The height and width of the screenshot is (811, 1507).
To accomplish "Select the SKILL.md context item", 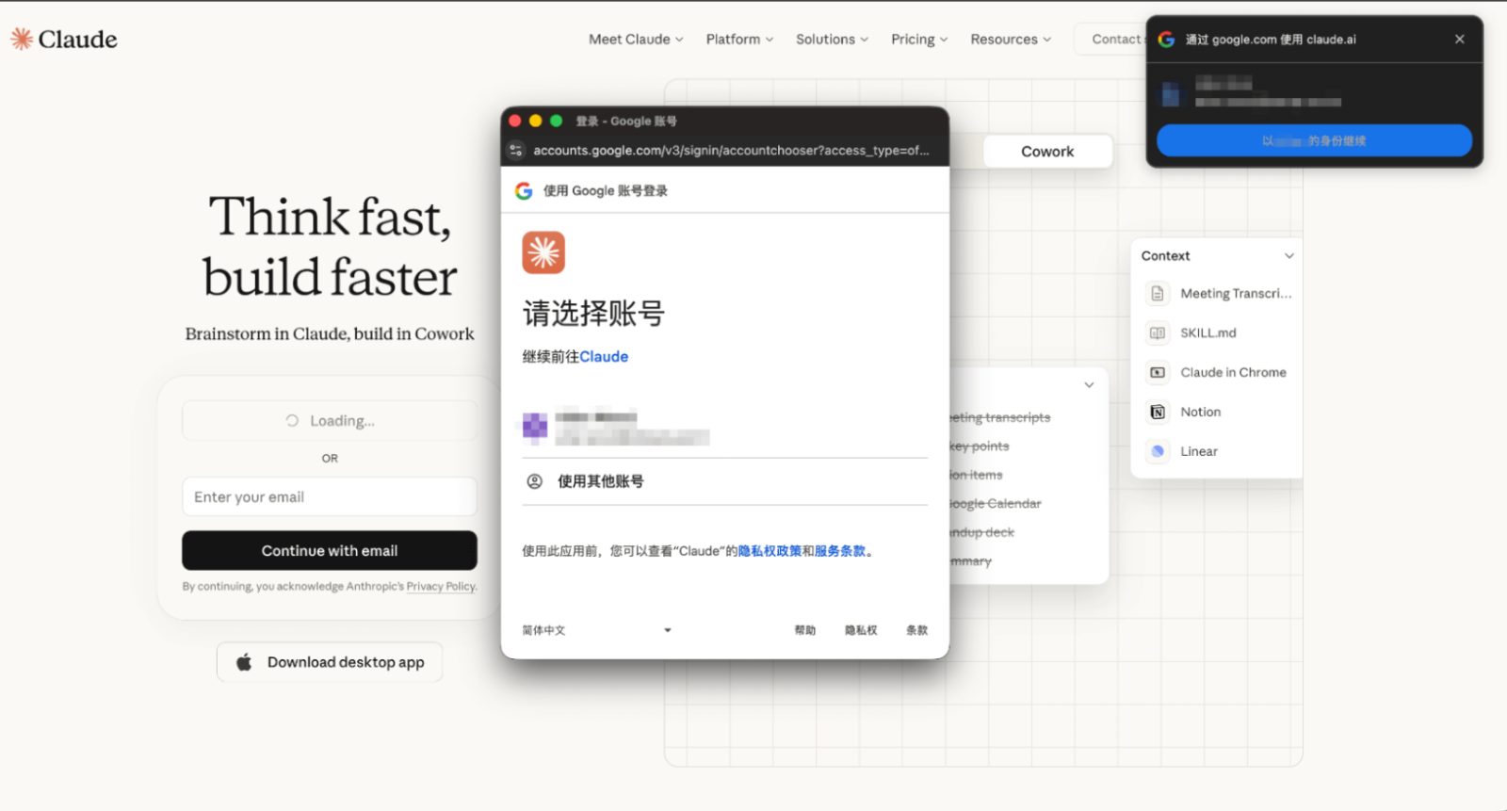I will 1218,333.
